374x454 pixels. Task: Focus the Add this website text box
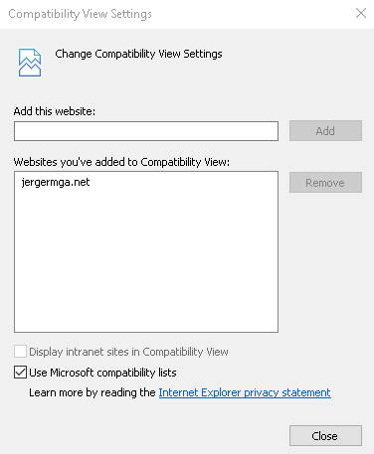[x=146, y=131]
